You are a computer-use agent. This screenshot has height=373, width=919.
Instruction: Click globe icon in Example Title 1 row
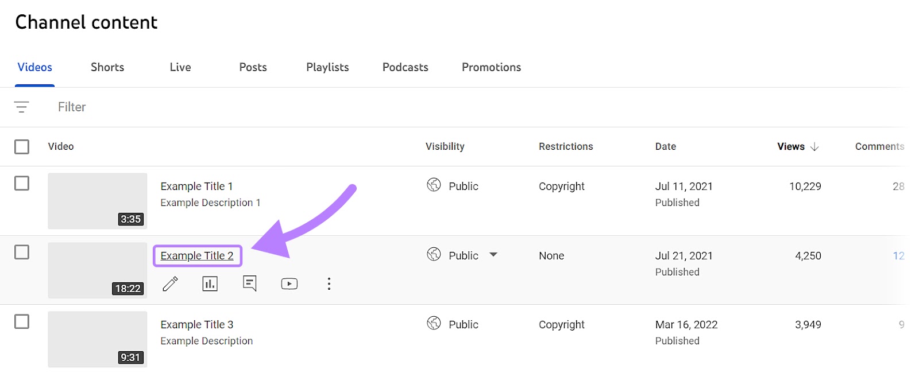[x=434, y=185]
